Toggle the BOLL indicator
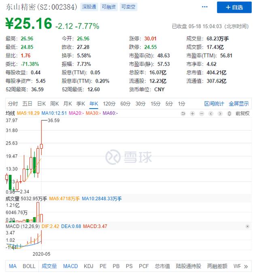Screen dimensions: 259x273 tap(29, 267)
